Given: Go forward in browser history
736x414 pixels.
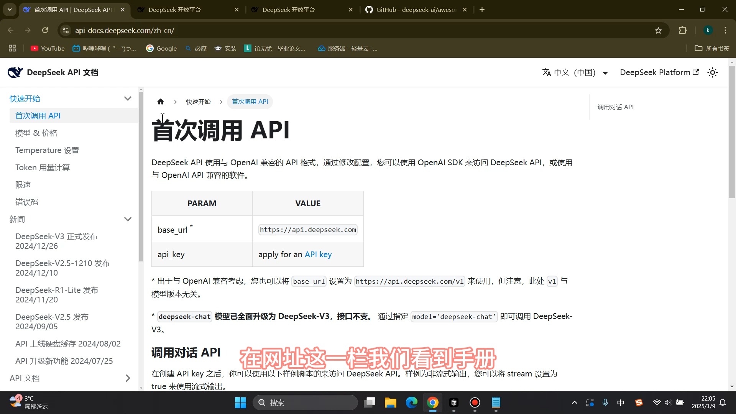Looking at the screenshot, I should (x=28, y=30).
